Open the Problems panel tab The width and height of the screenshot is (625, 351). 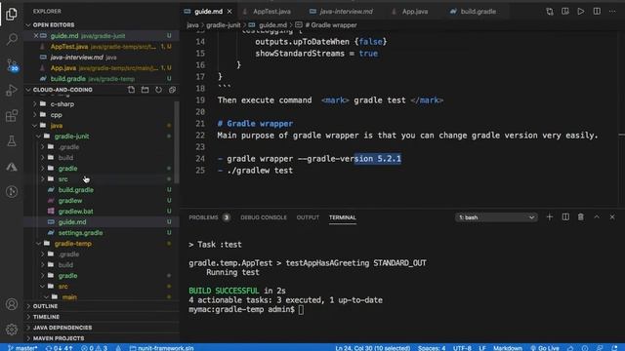pyautogui.click(x=209, y=217)
